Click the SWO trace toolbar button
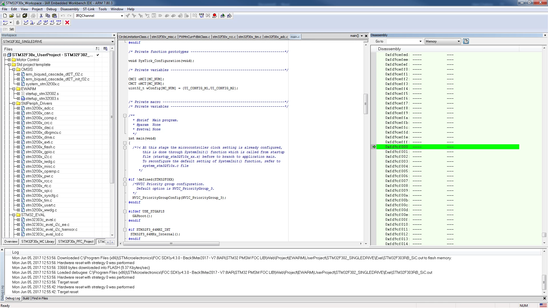The width and height of the screenshot is (548, 308). 12,29
